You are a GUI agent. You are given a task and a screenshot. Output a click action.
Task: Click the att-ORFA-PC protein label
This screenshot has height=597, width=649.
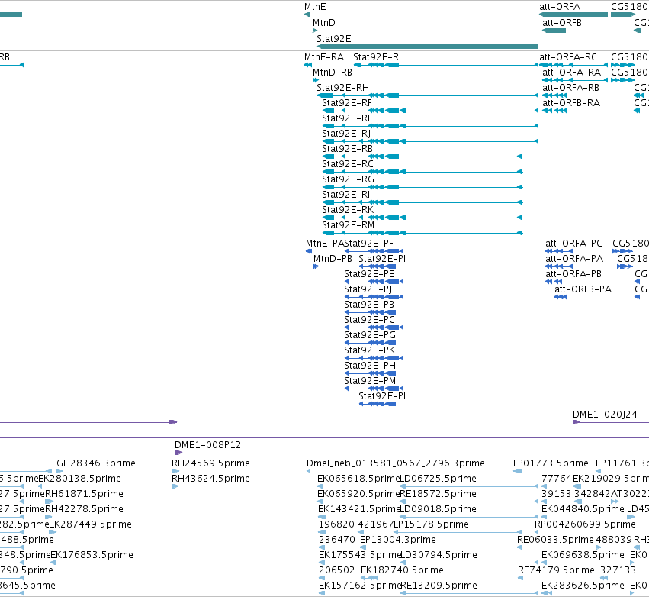[573, 244]
